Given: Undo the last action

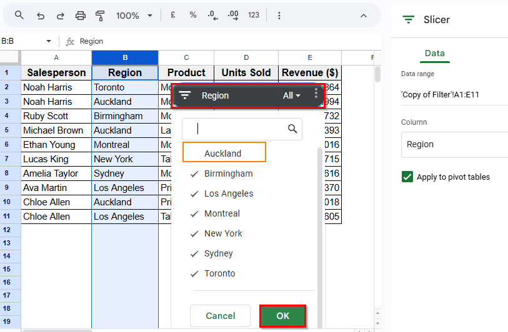Looking at the screenshot, I should [41, 15].
